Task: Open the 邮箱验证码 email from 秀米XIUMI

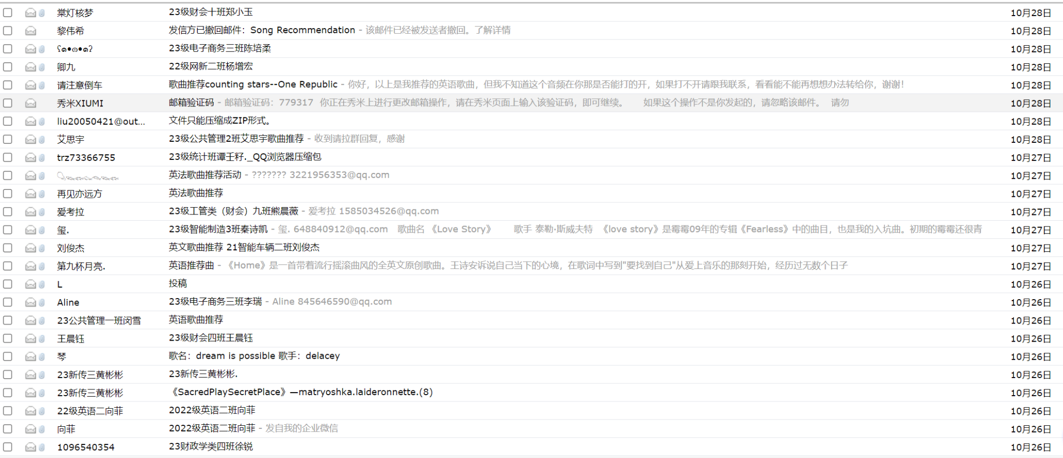Action: click(191, 103)
